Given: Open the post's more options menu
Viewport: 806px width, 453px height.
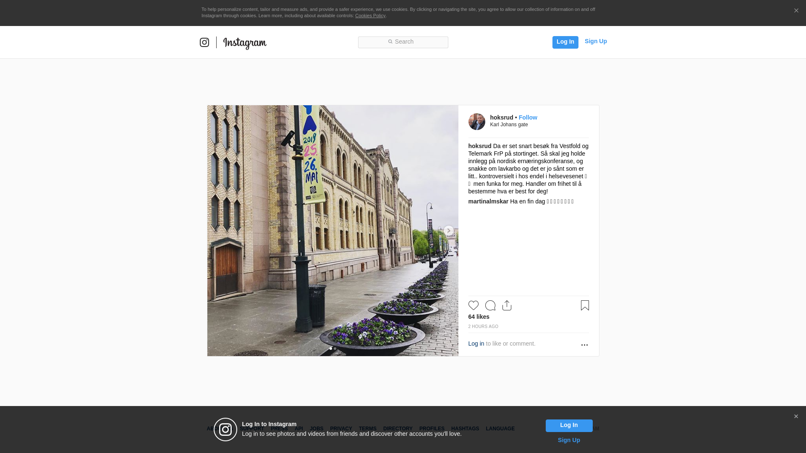Looking at the screenshot, I should [x=584, y=345].
